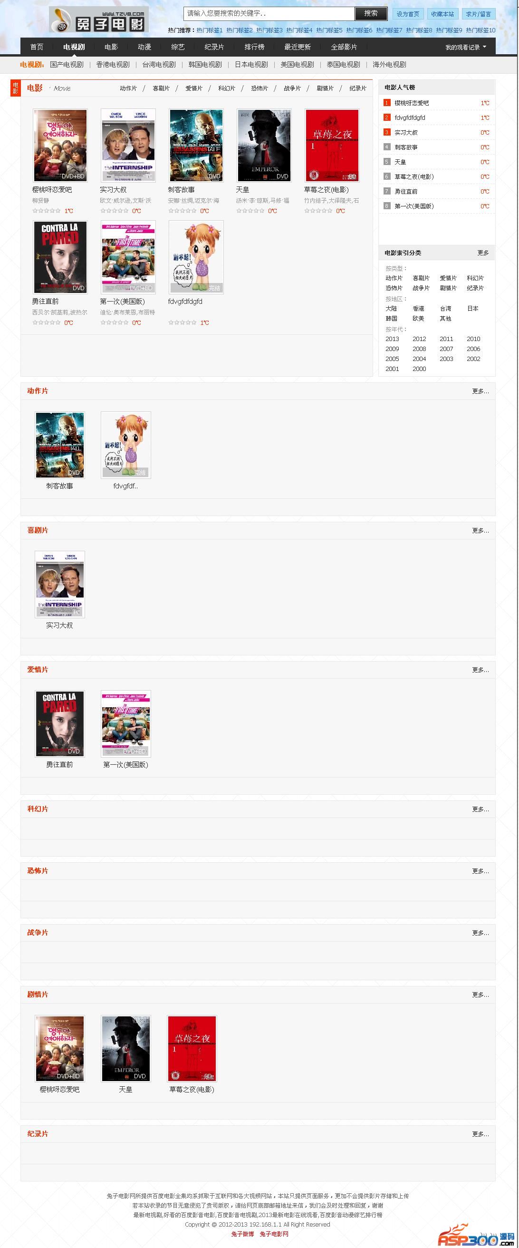Open the 樱桃呀恋爱吧 movie poster
The image size is (519, 1248).
(x=60, y=146)
